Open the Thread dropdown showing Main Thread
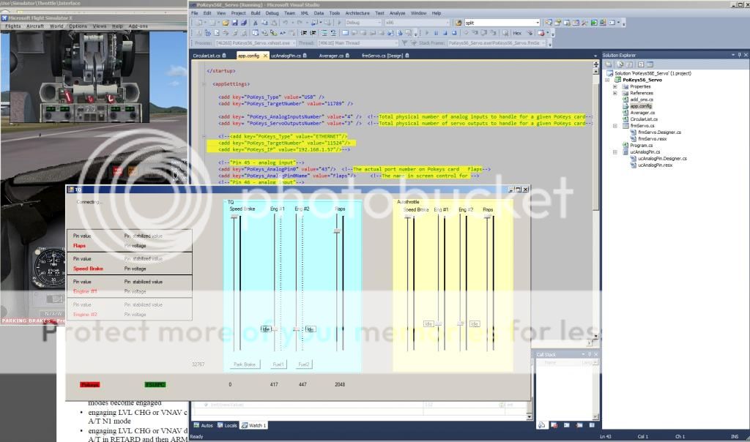The image size is (750, 442). pos(396,43)
